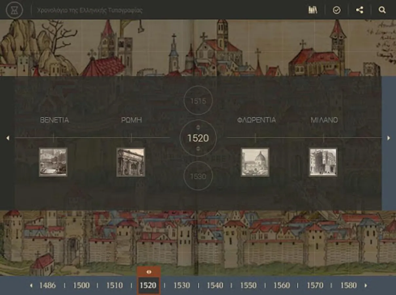Click the ΒΕΝΕΤΙΑ city label
Screen dimensions: 396x295
(54, 120)
